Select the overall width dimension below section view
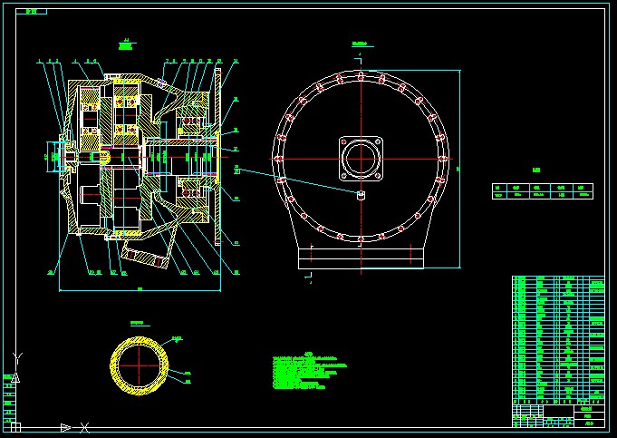 point(140,290)
